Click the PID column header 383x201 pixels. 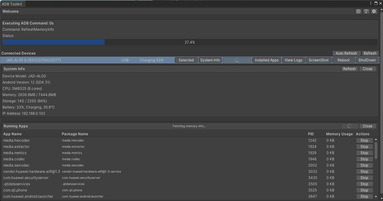pyautogui.click(x=311, y=134)
